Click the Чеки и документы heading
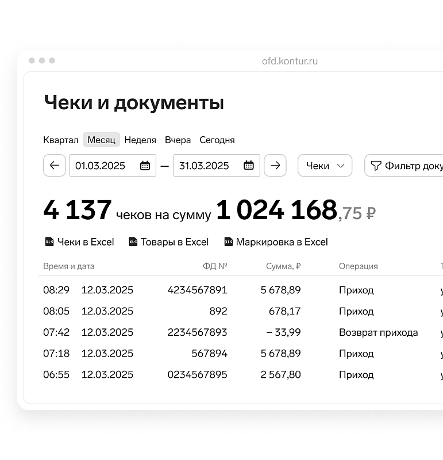The width and height of the screenshot is (443, 460). pos(134,103)
